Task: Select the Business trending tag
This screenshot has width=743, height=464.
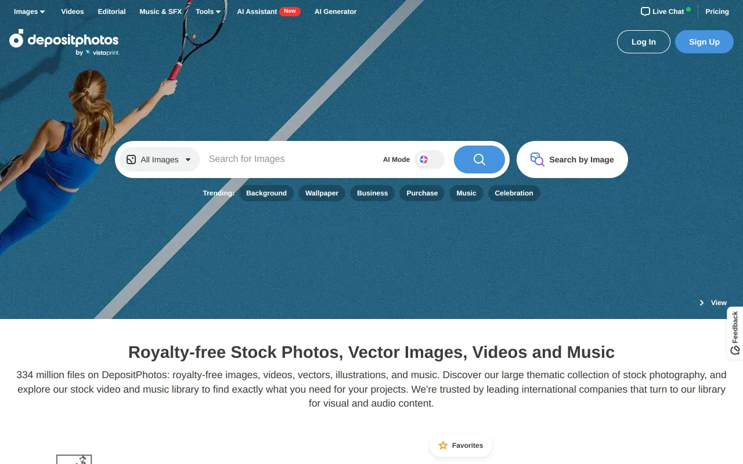Action: (372, 193)
